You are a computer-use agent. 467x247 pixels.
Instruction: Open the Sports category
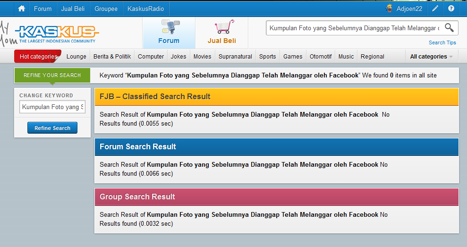point(267,56)
